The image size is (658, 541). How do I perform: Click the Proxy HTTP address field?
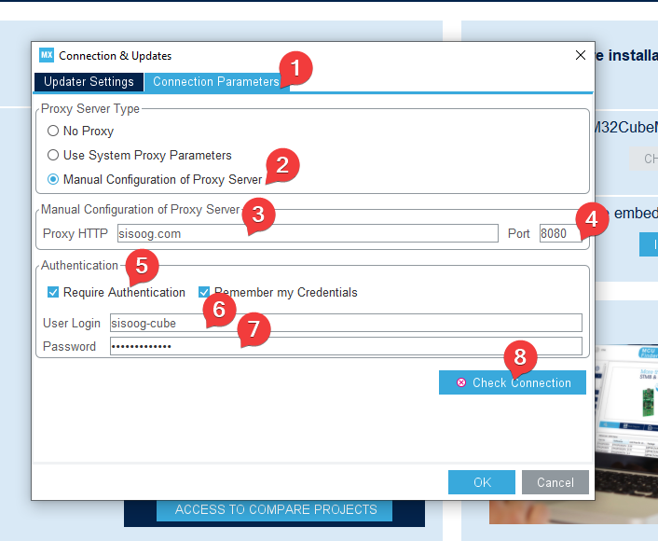point(308,233)
